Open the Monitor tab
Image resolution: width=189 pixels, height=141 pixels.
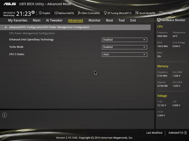[94, 20]
